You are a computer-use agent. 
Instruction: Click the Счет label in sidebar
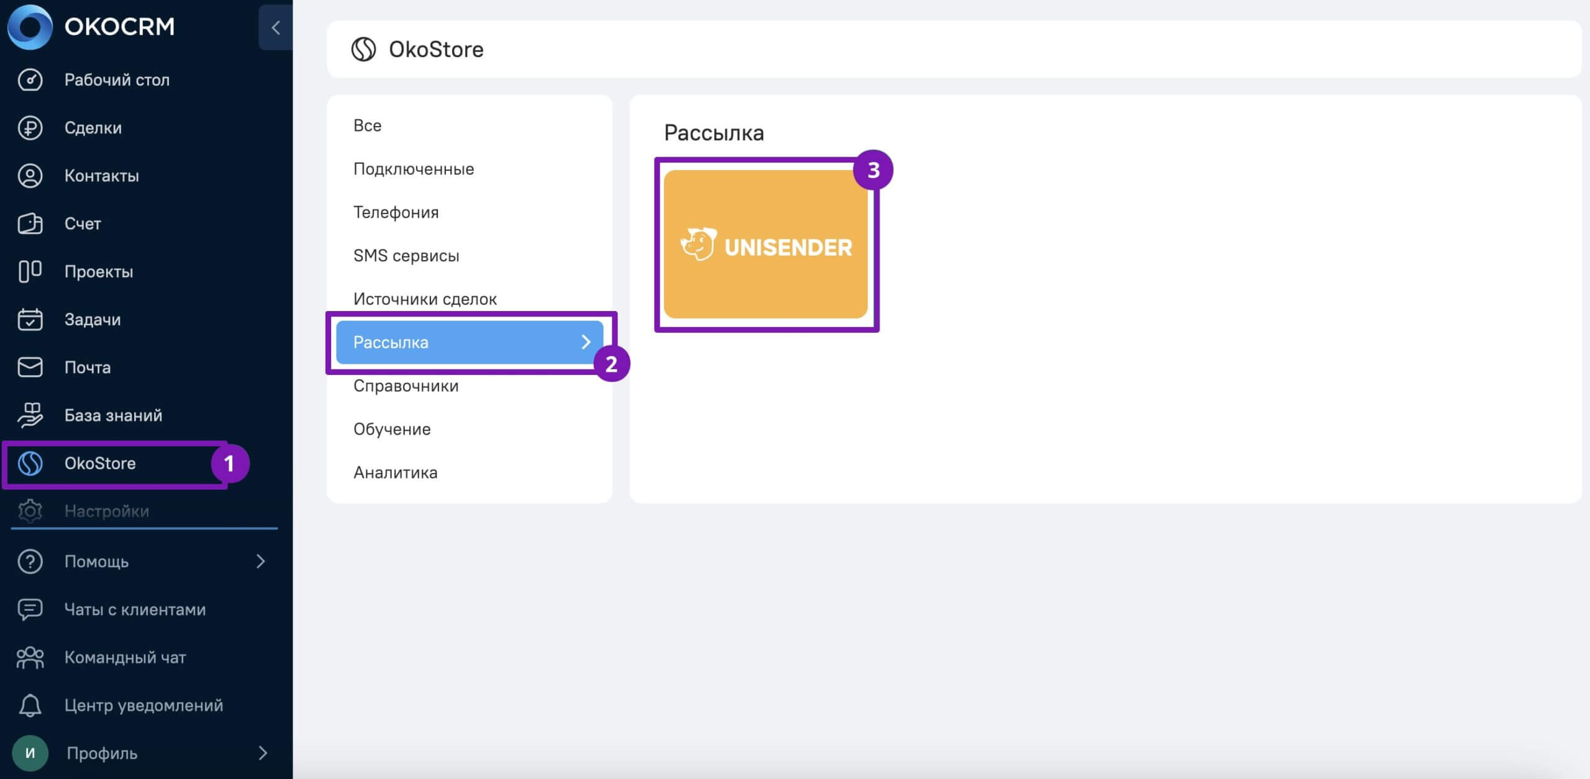pyautogui.click(x=83, y=223)
